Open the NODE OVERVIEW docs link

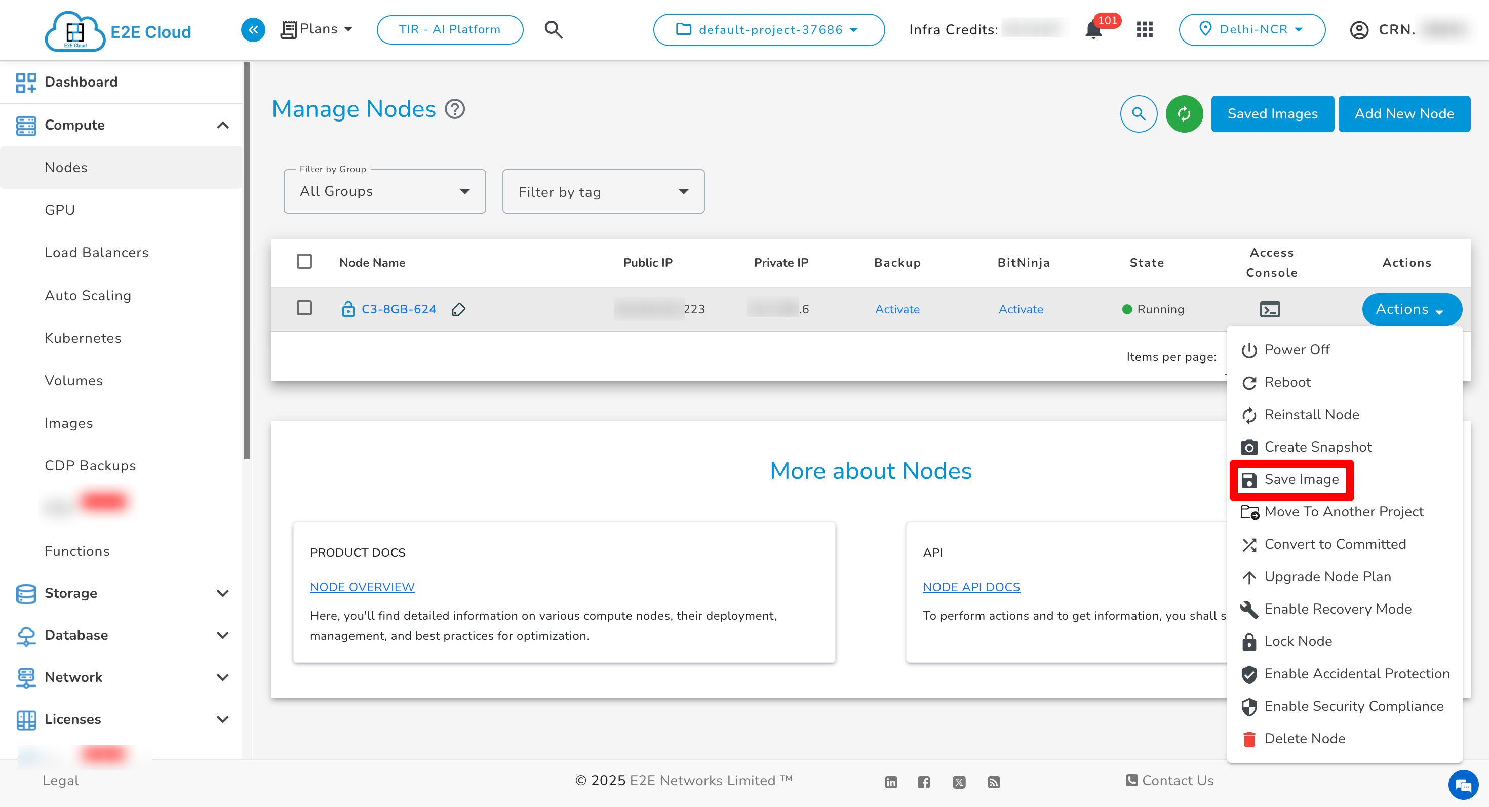point(362,587)
